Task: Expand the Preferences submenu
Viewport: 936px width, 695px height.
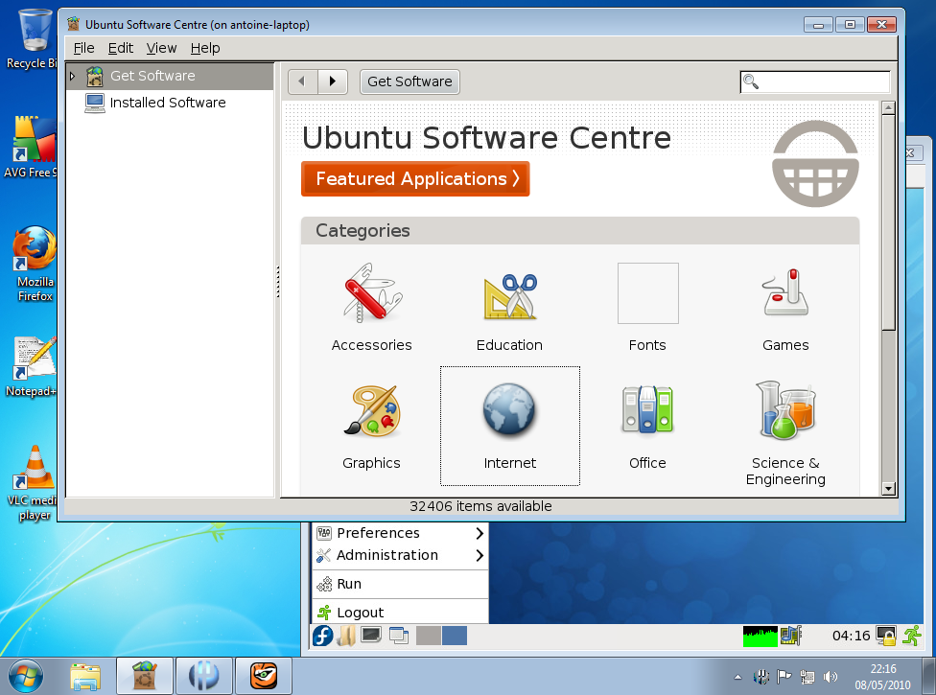Action: click(x=400, y=533)
